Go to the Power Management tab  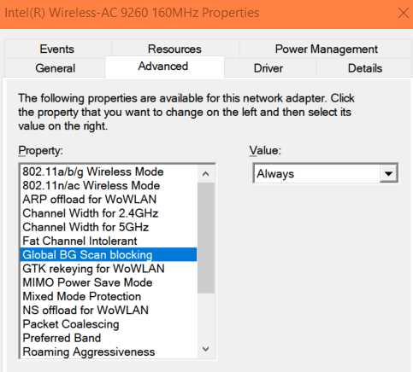[326, 49]
